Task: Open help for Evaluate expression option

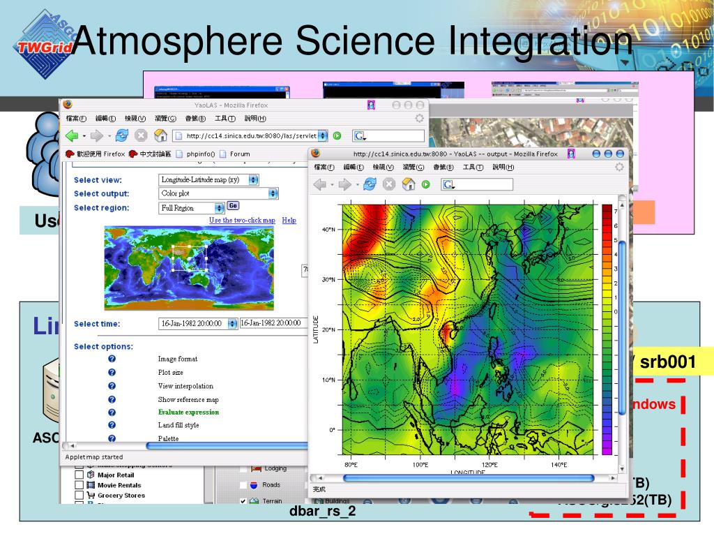Action: click(x=112, y=412)
